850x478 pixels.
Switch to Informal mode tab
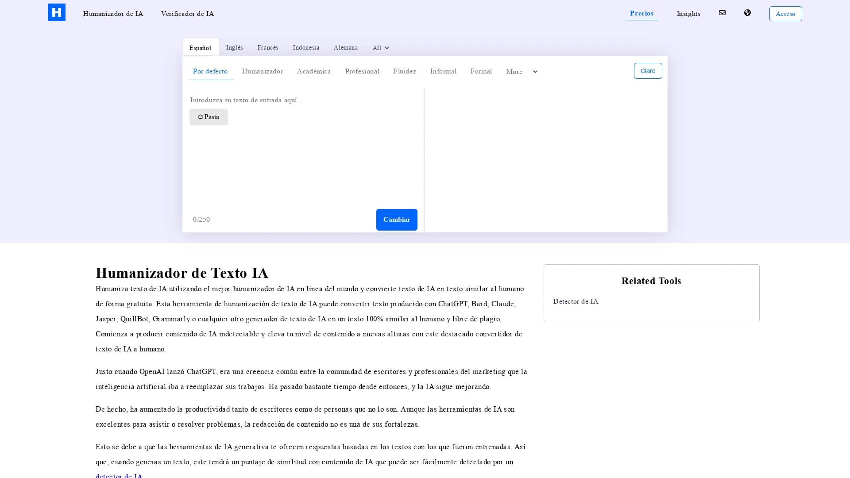[x=443, y=71]
